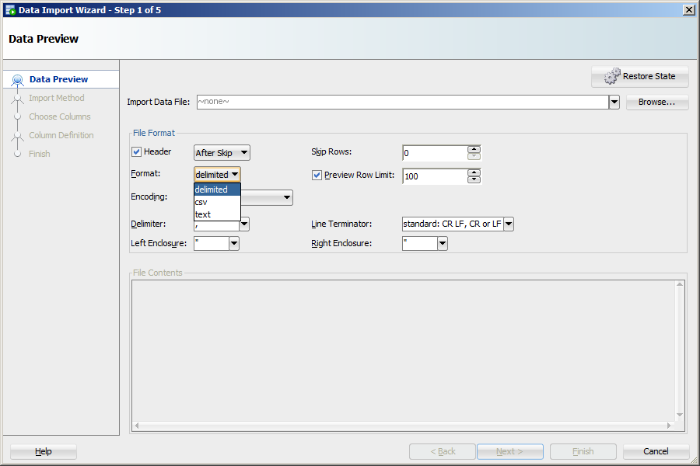Viewport: 700px width, 466px height.
Task: Open the Line Terminator dropdown
Action: [509, 224]
